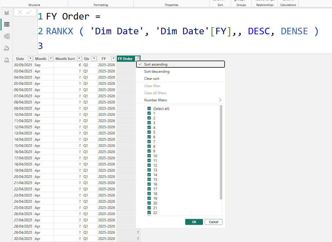The height and width of the screenshot is (242, 332).
Task: Click the Calculations ribbon group label
Action: [288, 5]
